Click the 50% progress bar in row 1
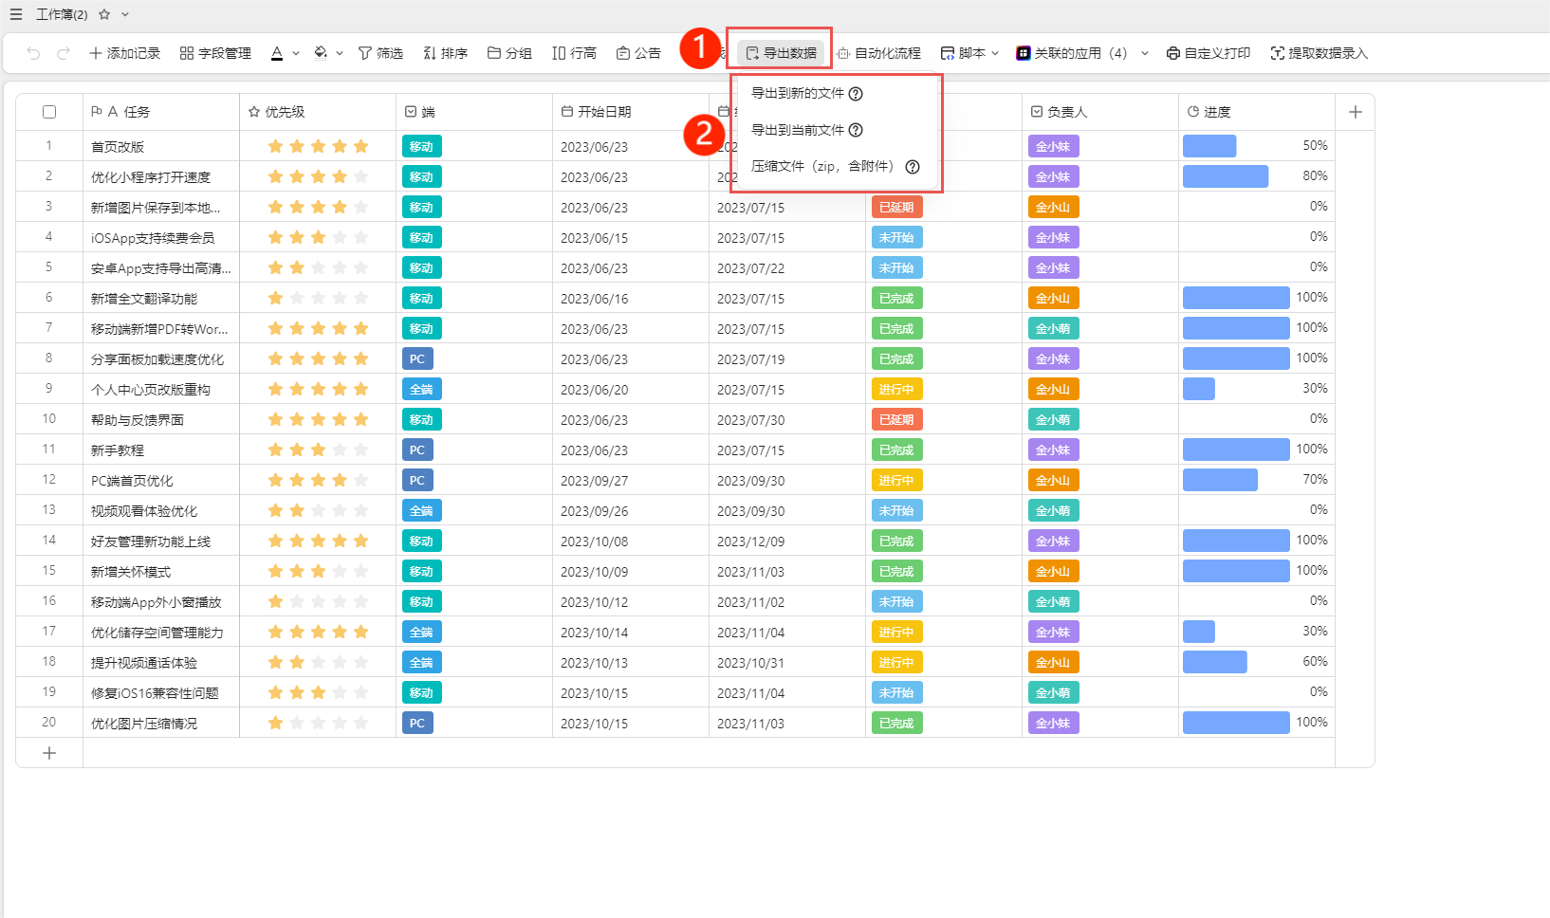 pos(1209,146)
